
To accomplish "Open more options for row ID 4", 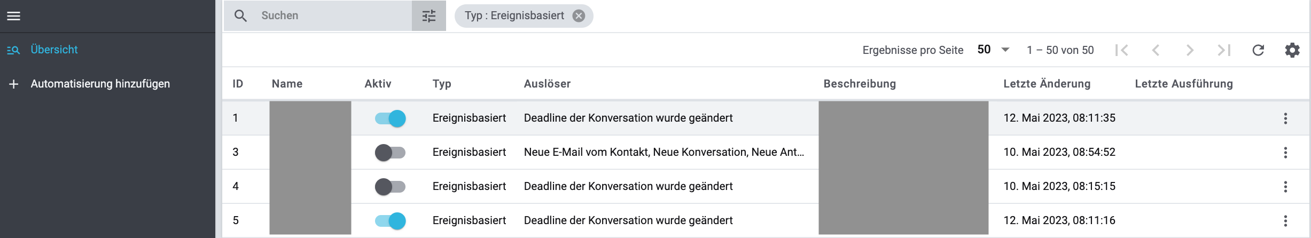I will click(1285, 187).
